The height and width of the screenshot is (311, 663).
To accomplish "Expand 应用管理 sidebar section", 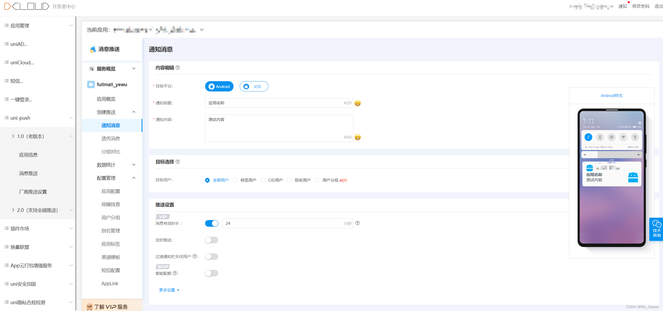I will [71, 26].
